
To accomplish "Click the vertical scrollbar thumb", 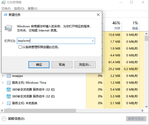I will (x=146, y=38).
